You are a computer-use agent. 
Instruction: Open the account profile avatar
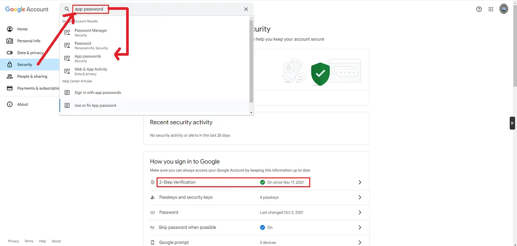pyautogui.click(x=504, y=9)
